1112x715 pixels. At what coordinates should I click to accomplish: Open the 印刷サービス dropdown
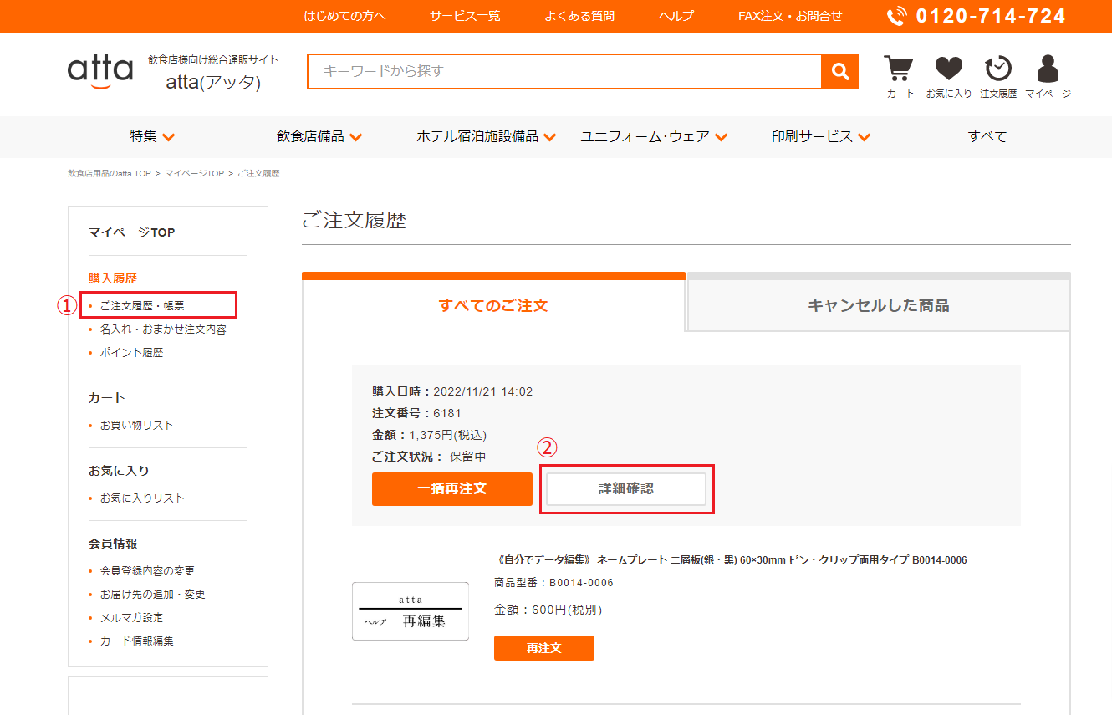(821, 137)
